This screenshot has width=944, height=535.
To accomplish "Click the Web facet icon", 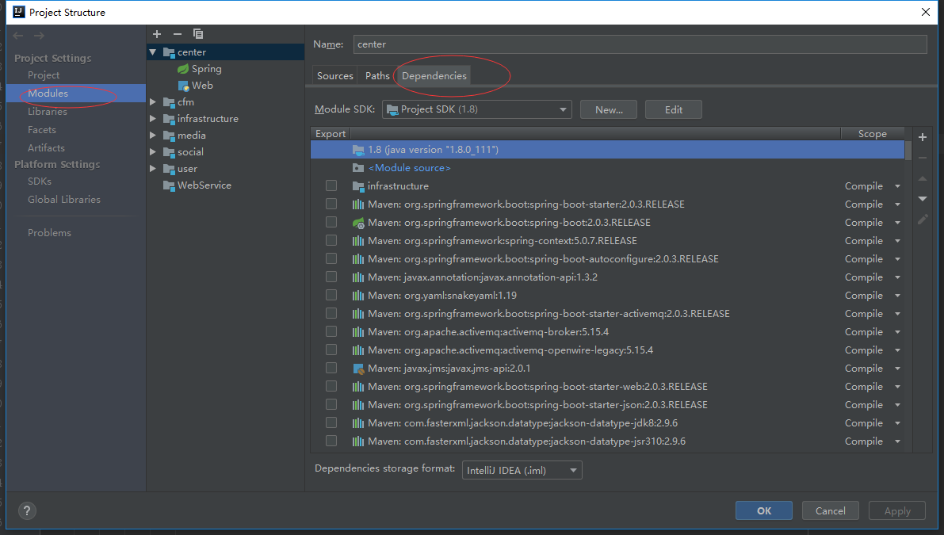I will point(184,86).
